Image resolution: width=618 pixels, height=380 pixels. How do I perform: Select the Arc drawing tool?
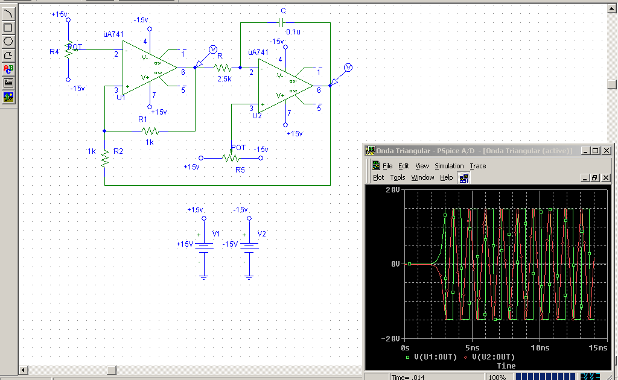pyautogui.click(x=7, y=13)
